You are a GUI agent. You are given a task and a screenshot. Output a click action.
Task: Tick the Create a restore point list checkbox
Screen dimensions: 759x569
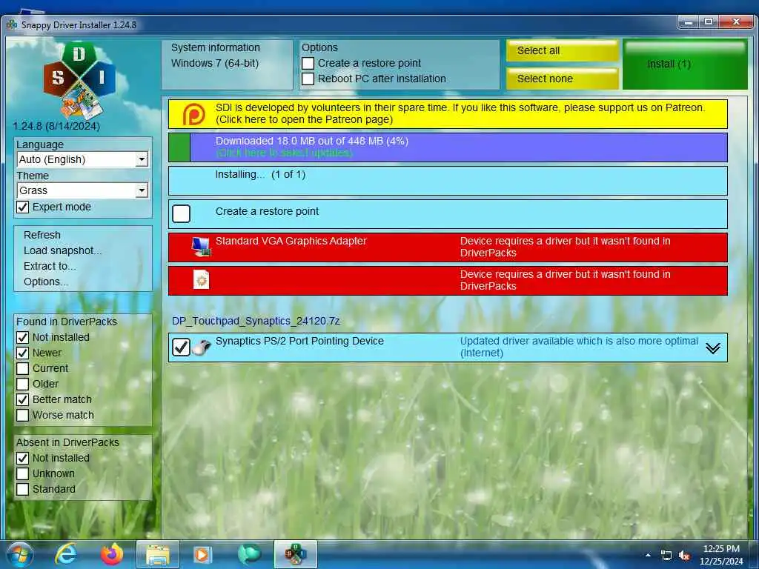tap(181, 213)
